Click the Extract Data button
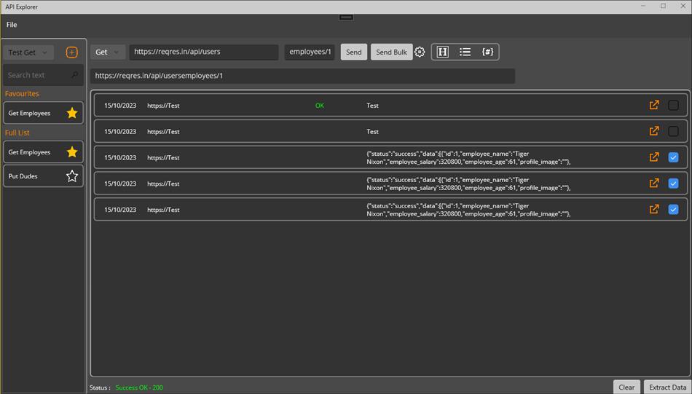This screenshot has width=692, height=394. 667,387
